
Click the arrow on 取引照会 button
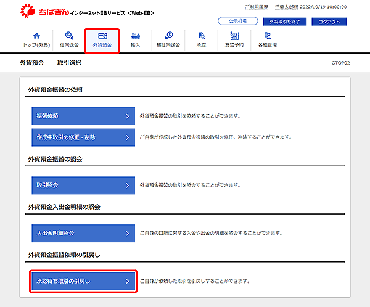[128, 186]
